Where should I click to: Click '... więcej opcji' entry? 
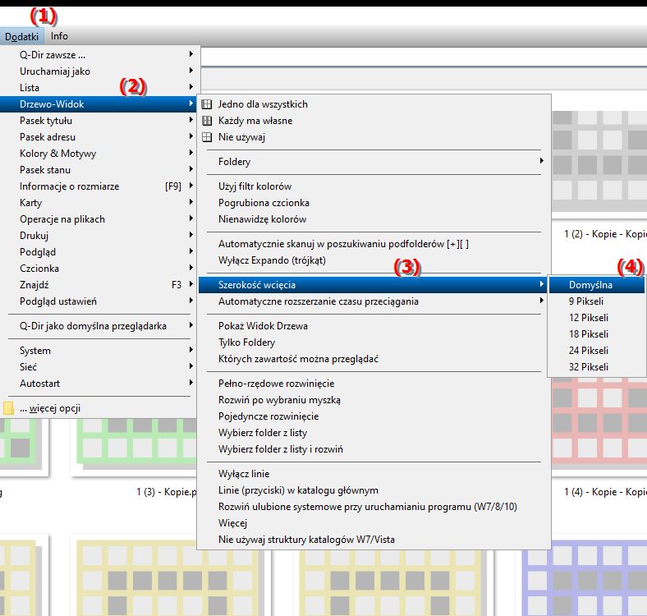[x=99, y=408]
